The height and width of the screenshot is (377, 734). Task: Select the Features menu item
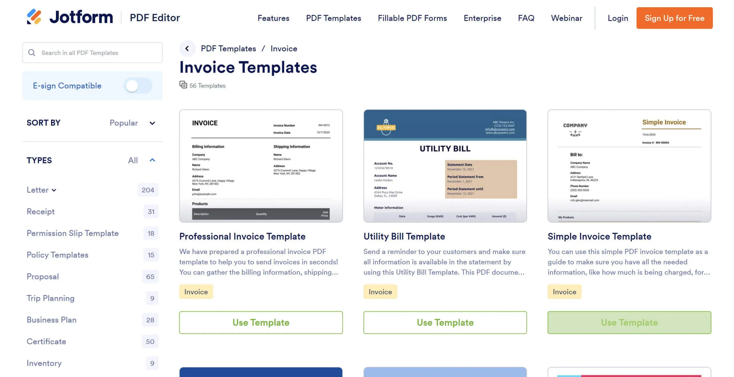pos(273,18)
